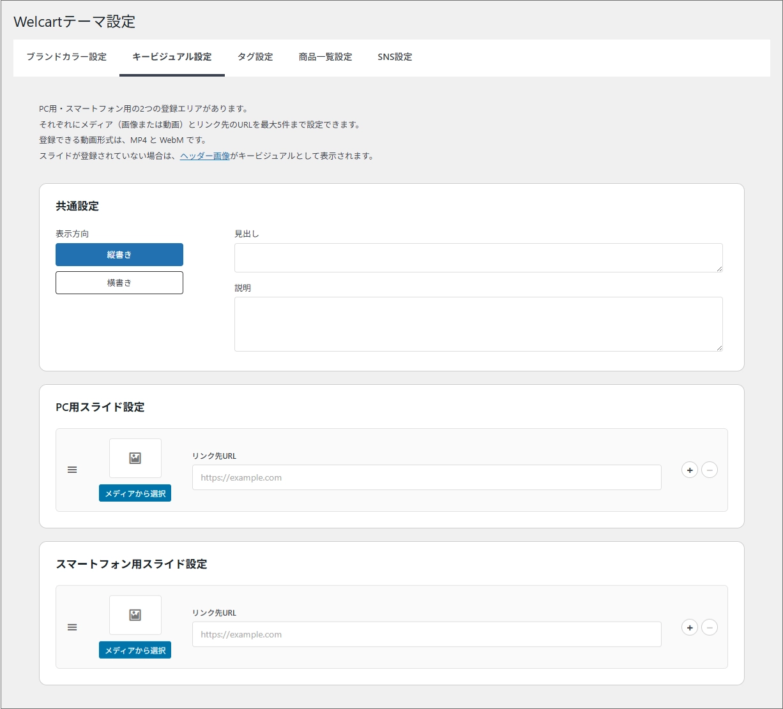783x709 pixels.
Task: Click the drag handle on the smartphone slide row
Action: pyautogui.click(x=72, y=627)
